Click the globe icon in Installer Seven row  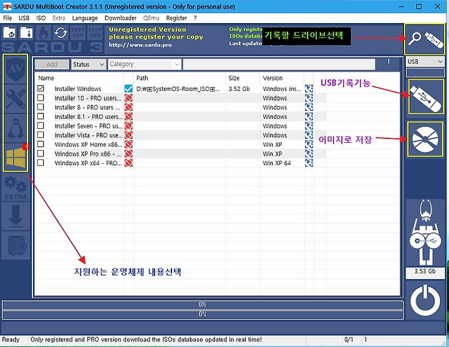coord(309,126)
